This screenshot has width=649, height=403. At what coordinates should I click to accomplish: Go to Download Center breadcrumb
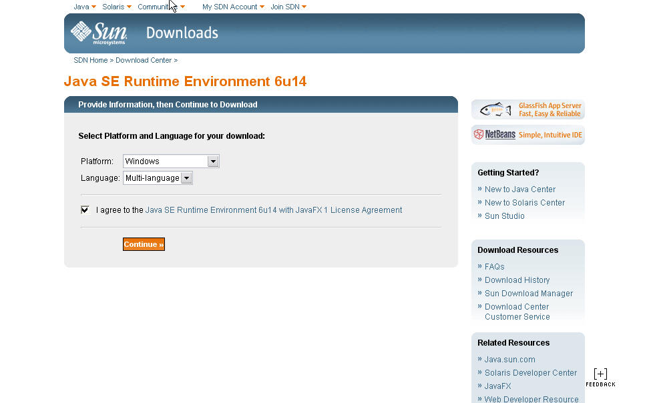click(144, 60)
